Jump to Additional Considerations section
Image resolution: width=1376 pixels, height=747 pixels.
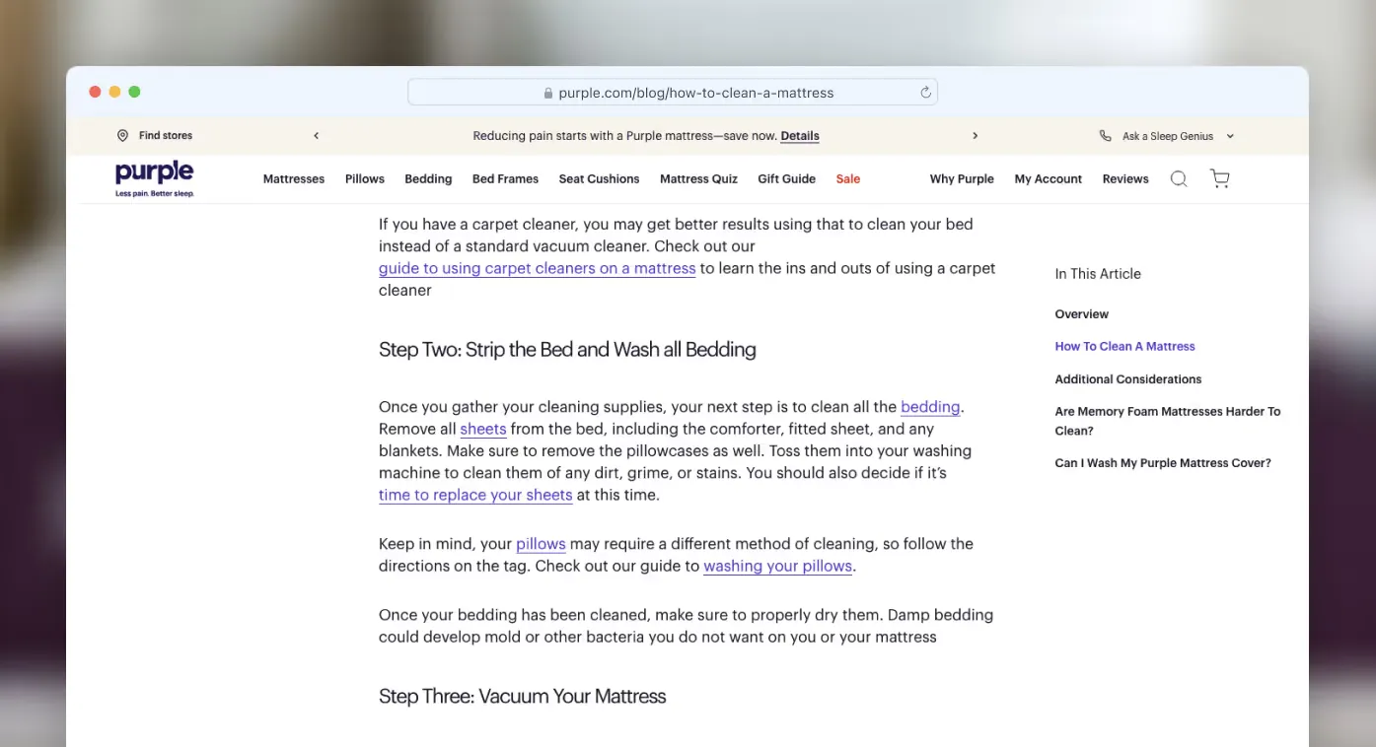[1128, 379]
